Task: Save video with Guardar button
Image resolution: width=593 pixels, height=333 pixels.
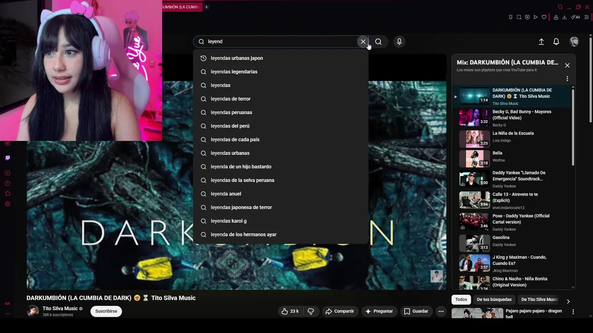Action: pyautogui.click(x=416, y=311)
